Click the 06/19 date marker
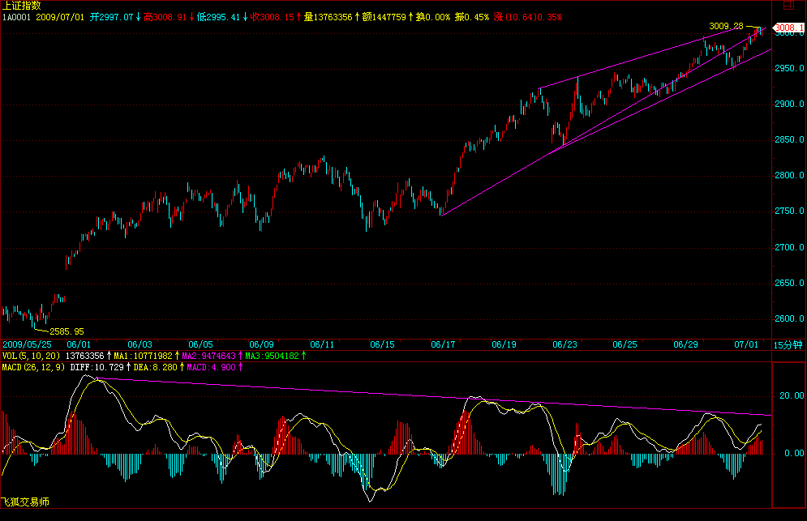Viewport: 807px width, 521px height. coord(504,344)
